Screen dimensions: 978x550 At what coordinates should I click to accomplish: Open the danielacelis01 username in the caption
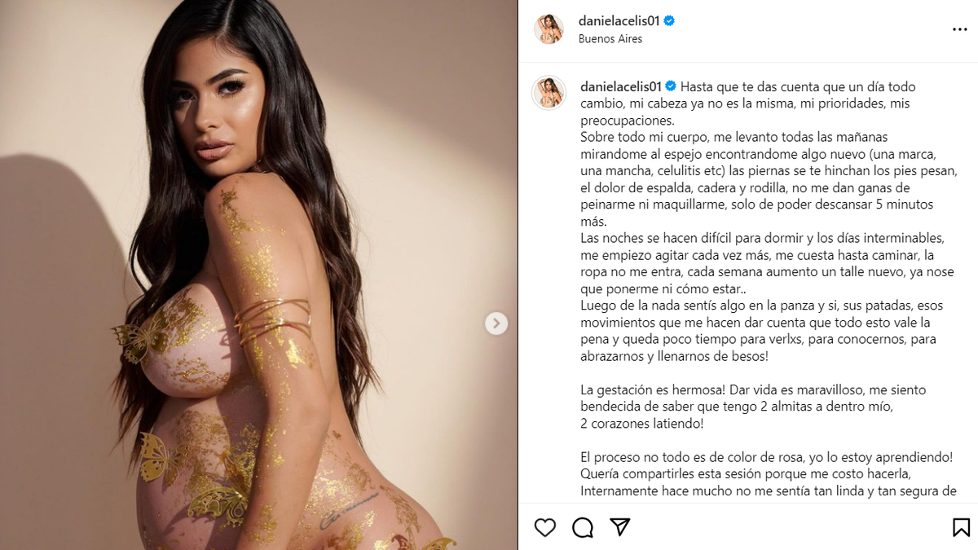click(x=620, y=86)
